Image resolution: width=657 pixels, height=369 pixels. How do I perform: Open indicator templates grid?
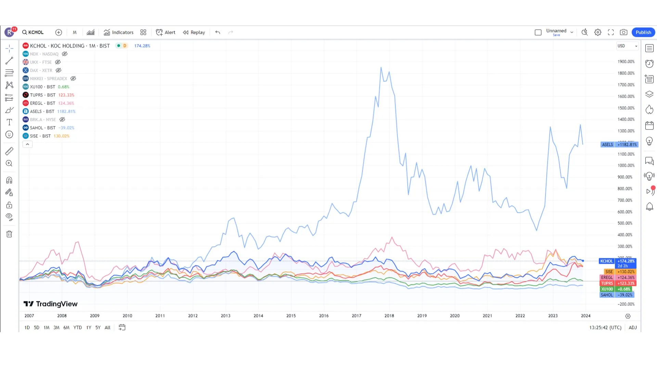pyautogui.click(x=143, y=32)
